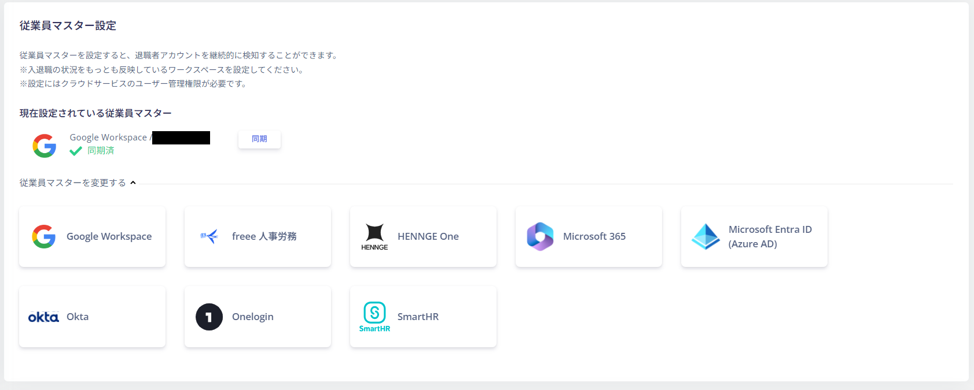
Task: Select the Microsoft Entra ID diamond icon
Action: [705, 236]
